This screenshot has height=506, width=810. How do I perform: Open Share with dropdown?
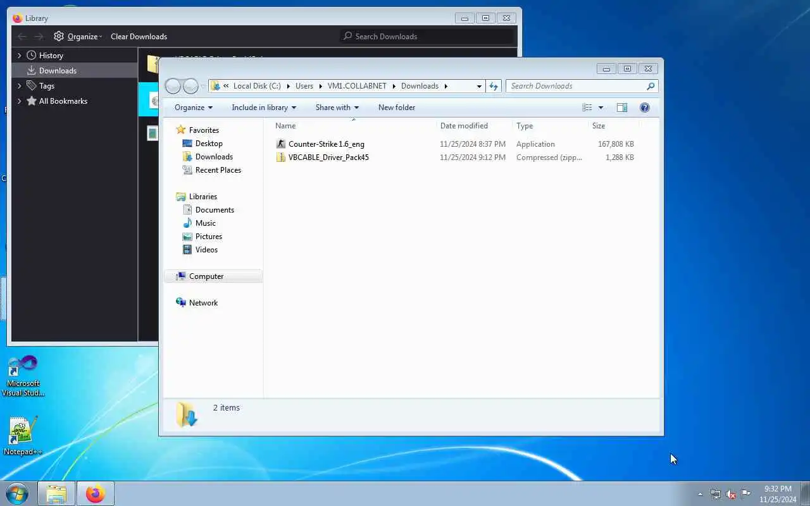coord(337,108)
